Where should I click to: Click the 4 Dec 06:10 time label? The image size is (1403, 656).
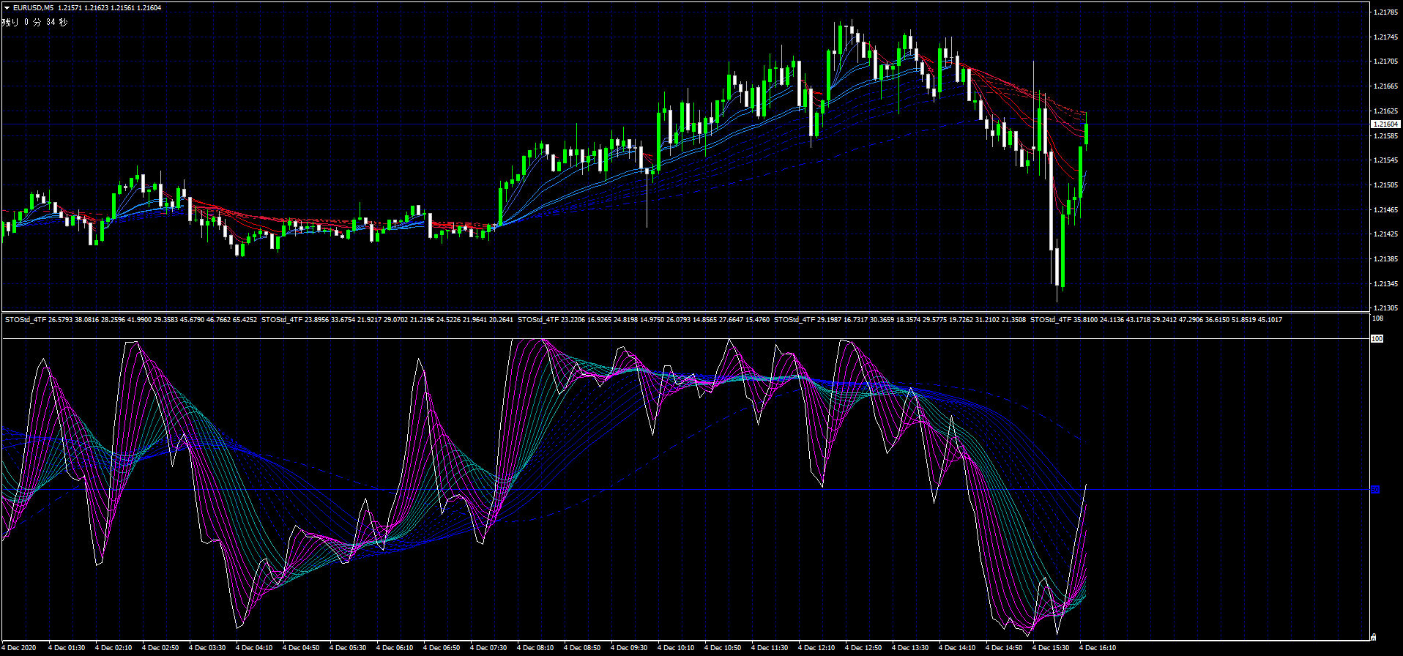point(395,648)
